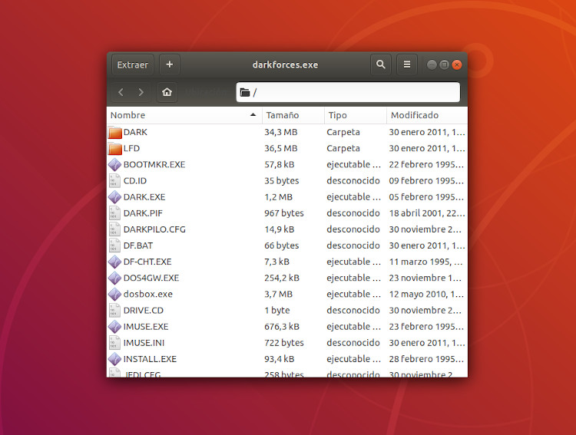Click the 1,2 MB size value
The height and width of the screenshot is (435, 576).
[279, 196]
